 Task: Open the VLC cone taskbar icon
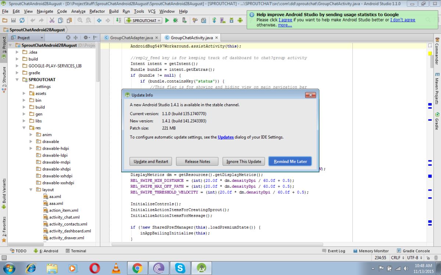pyautogui.click(x=116, y=268)
